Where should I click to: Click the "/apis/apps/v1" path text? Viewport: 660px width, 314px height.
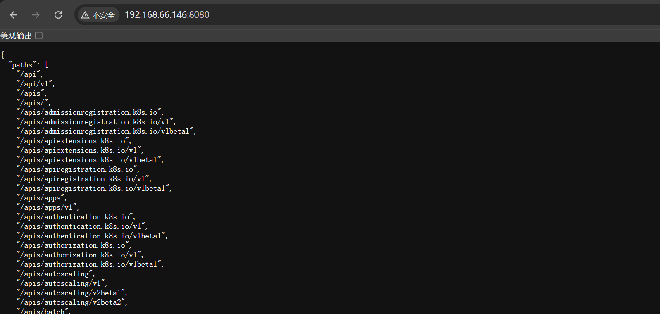click(48, 207)
